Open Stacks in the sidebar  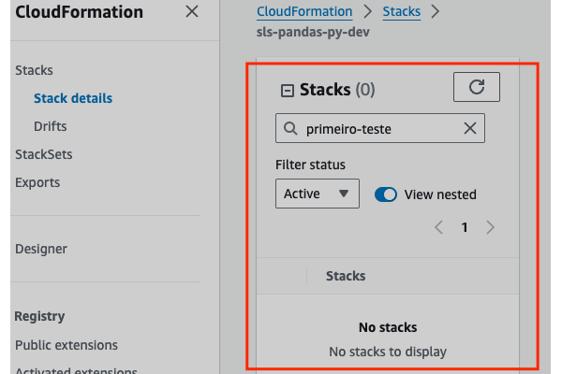(34, 70)
